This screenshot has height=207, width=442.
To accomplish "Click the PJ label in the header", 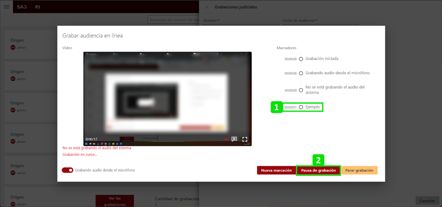I will (x=38, y=7).
